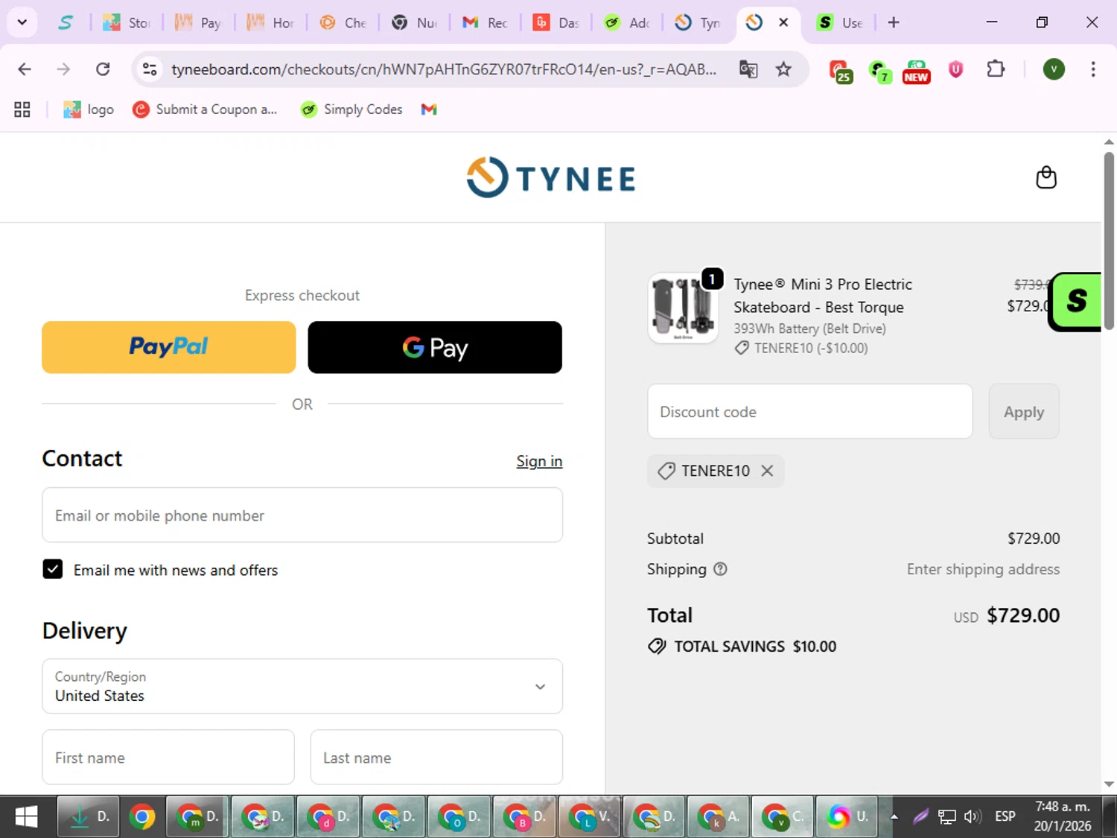Click the green S extension floating badge
The image size is (1117, 838).
1076,302
